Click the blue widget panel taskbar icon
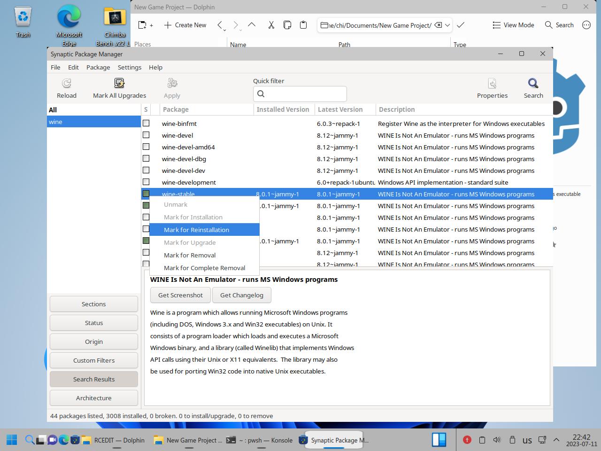601x451 pixels. pos(439,440)
